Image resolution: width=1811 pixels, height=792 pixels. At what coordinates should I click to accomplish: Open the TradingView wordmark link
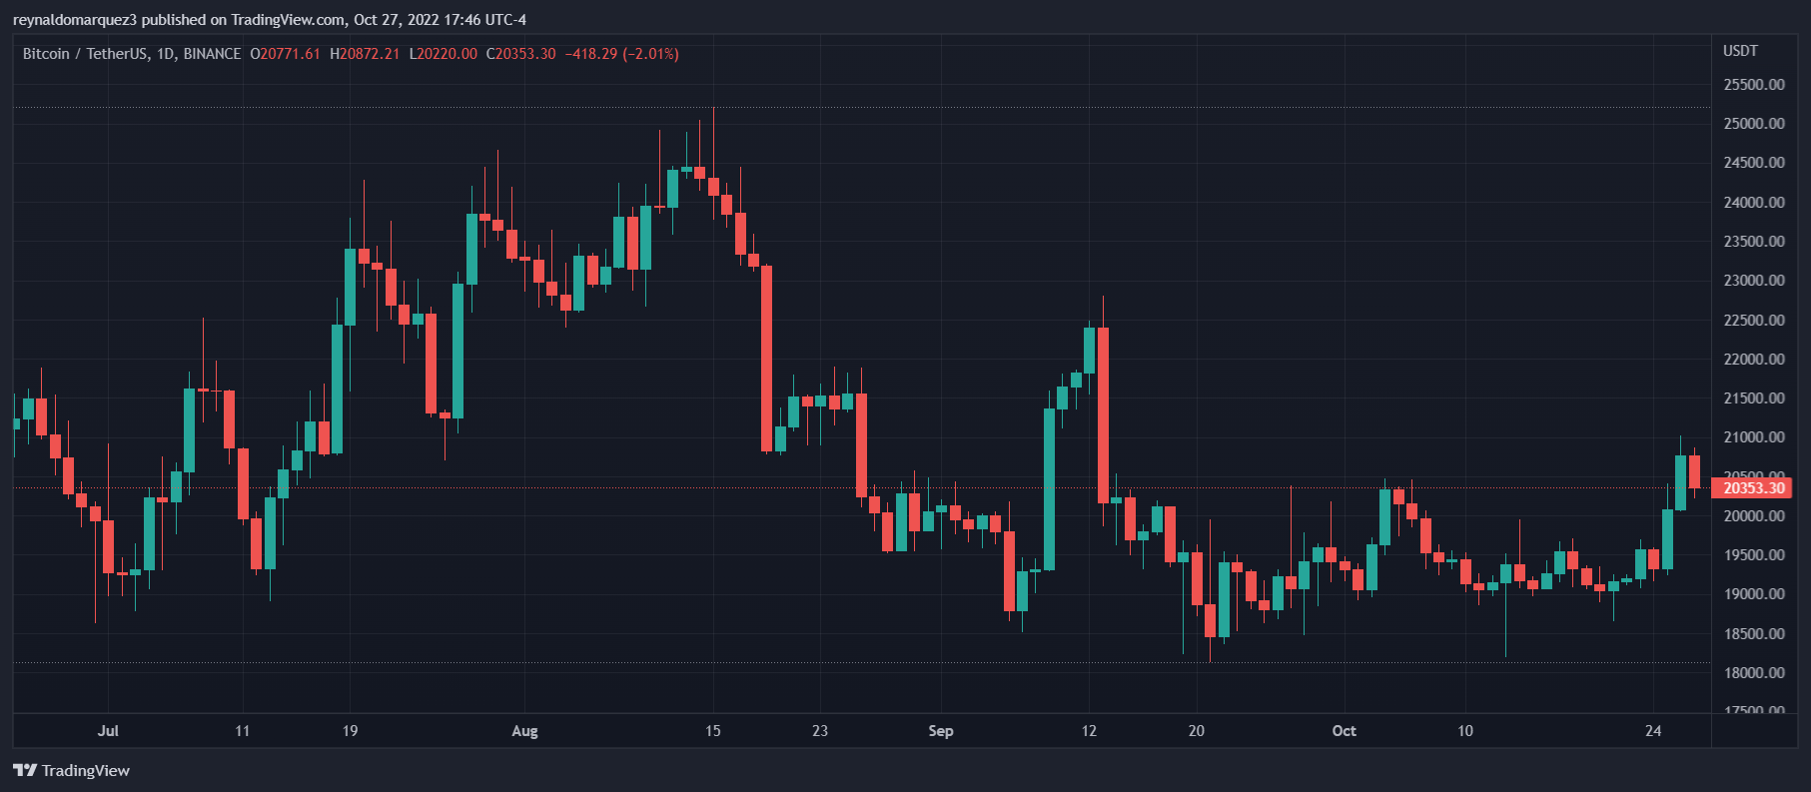pyautogui.click(x=86, y=770)
